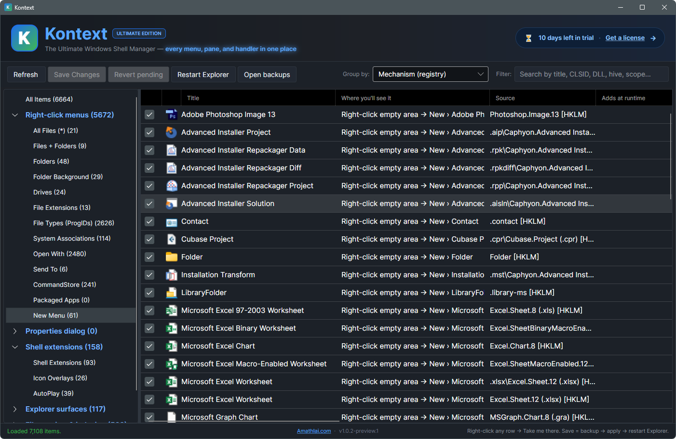Click the Revert pending button
Viewport: 676px width, 439px height.
(x=138, y=75)
